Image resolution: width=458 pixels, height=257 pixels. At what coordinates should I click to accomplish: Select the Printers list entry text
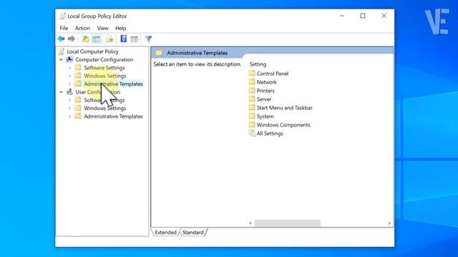pyautogui.click(x=265, y=91)
